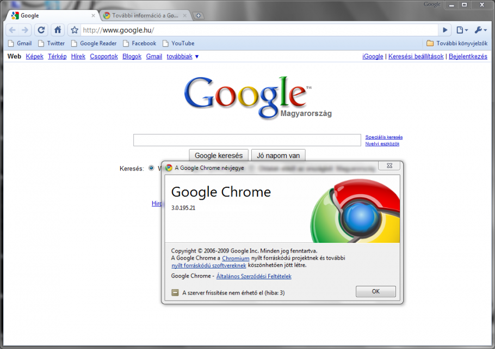The height and width of the screenshot is (349, 495).
Task: Click the Bejelentkezés link
Action: [x=468, y=56]
